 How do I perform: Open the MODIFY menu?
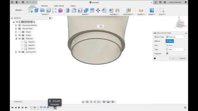coord(85,14)
